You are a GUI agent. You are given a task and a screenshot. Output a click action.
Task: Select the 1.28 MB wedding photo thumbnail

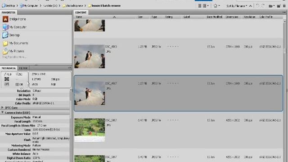[90, 57]
